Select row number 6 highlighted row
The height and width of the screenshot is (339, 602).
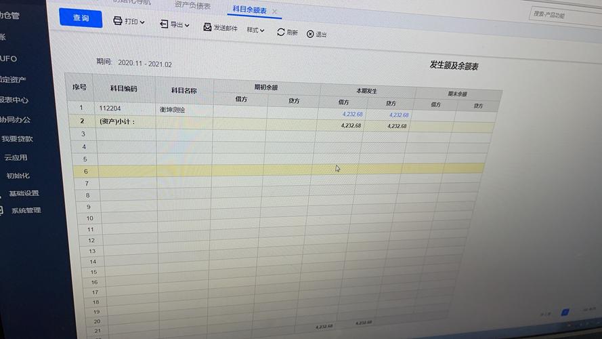coord(85,172)
